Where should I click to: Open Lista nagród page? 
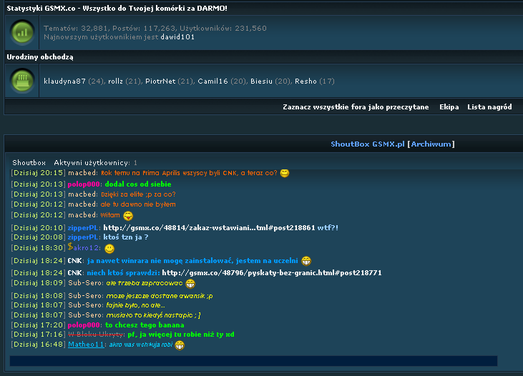(489, 107)
